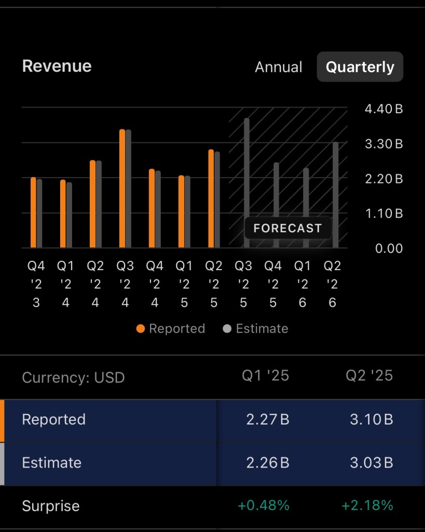The image size is (425, 532).
Task: Click the orange Reported legend dot
Action: click(x=140, y=329)
